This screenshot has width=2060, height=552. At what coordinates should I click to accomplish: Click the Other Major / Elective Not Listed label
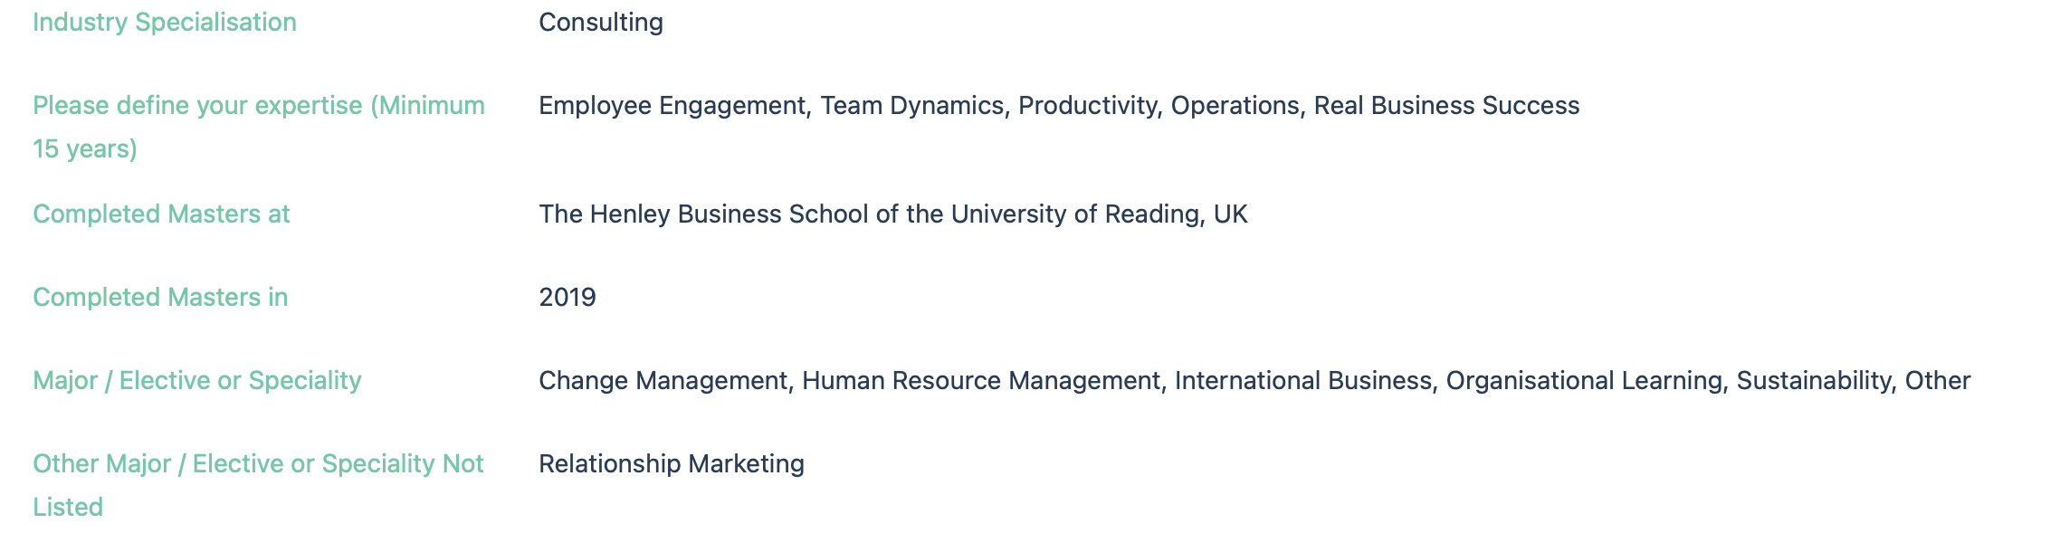[259, 485]
